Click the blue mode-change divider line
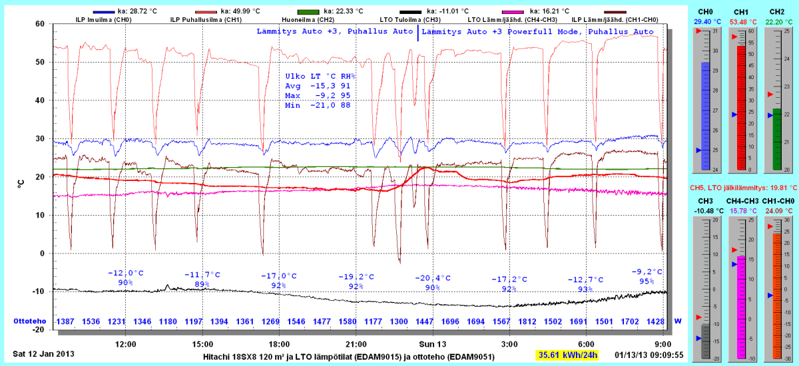 pos(417,33)
